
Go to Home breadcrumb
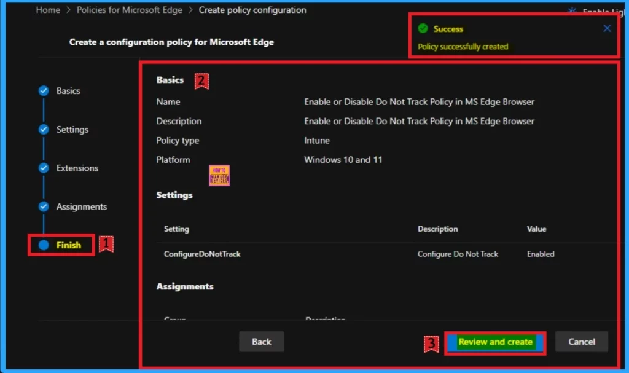(48, 10)
